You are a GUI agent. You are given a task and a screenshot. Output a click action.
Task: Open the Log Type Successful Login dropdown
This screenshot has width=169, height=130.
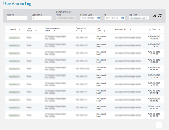click(x=139, y=18)
